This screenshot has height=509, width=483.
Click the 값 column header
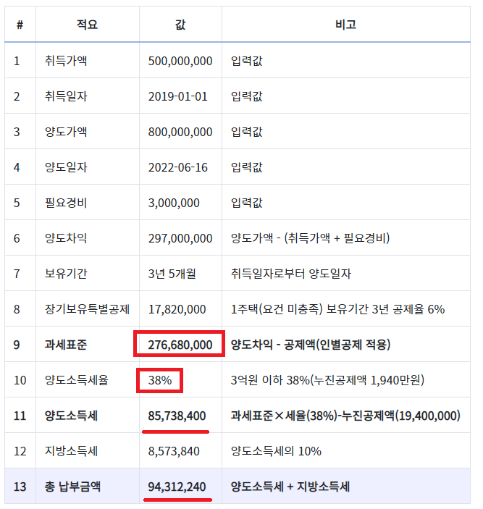pos(180,25)
